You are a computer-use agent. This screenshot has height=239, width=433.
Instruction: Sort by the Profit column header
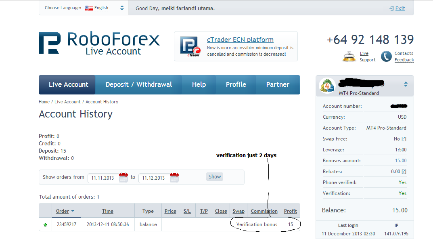coord(291,211)
